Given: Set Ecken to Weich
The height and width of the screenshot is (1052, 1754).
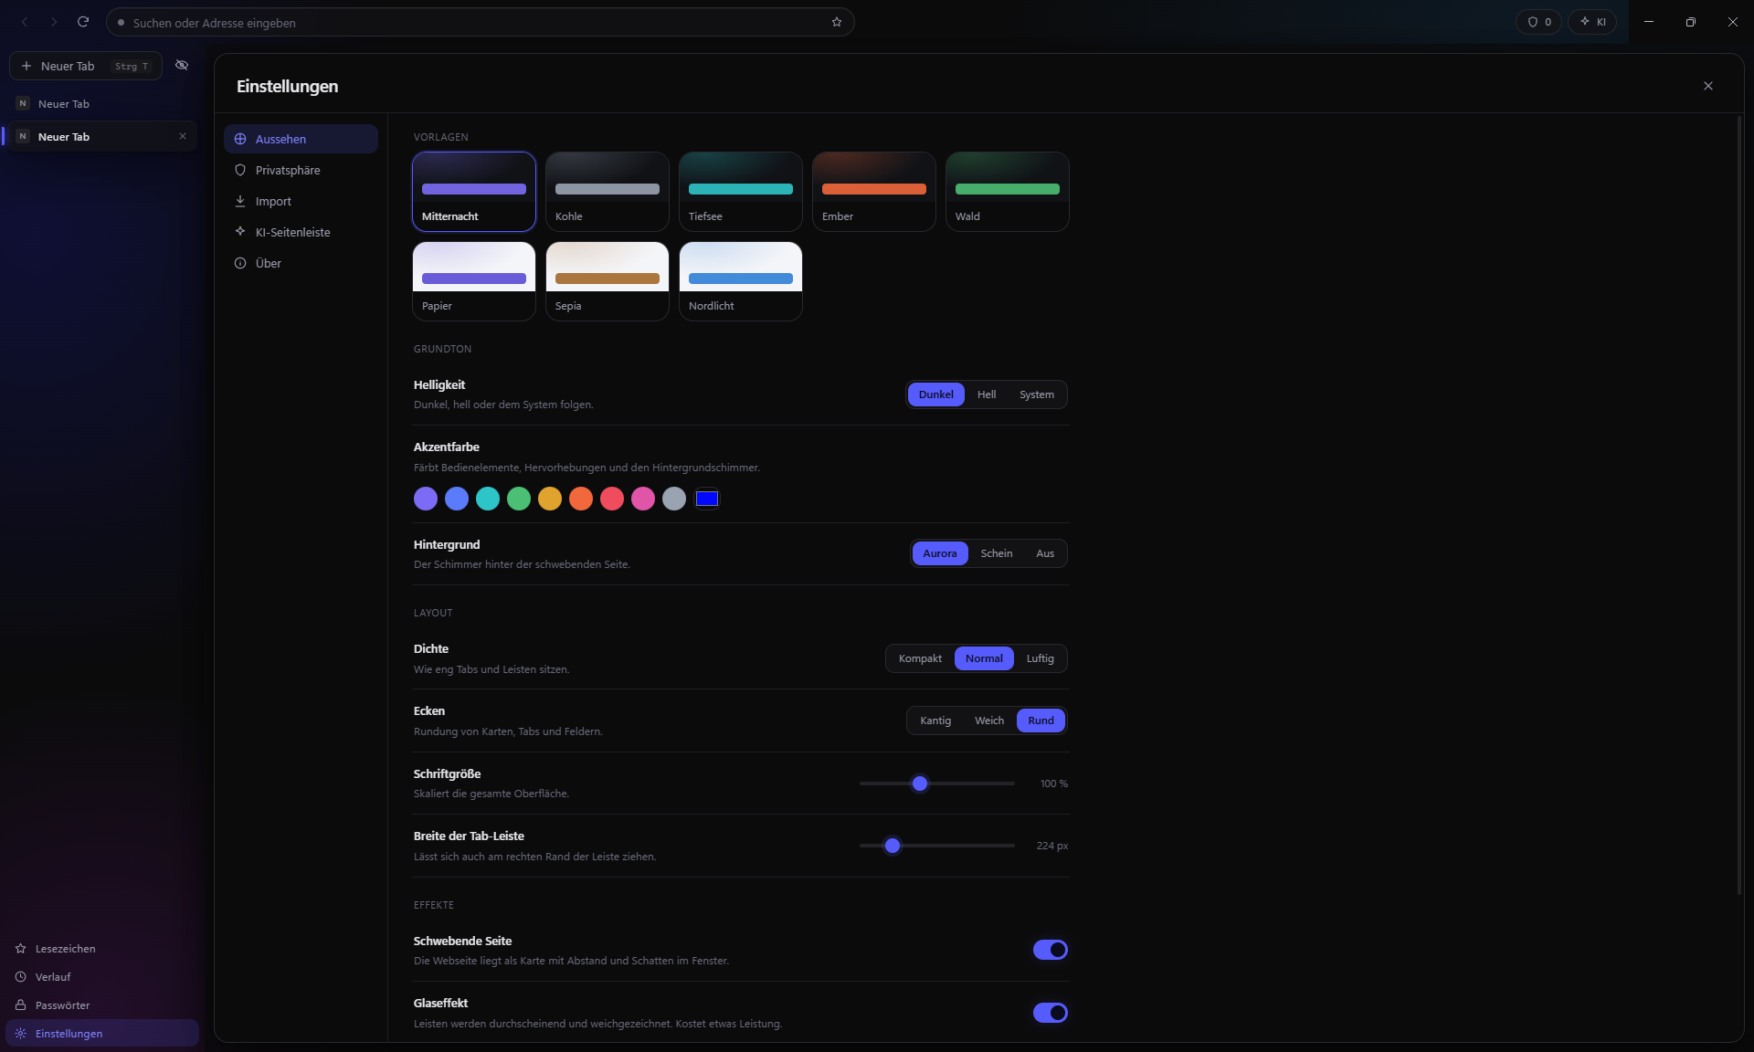Looking at the screenshot, I should [989, 721].
